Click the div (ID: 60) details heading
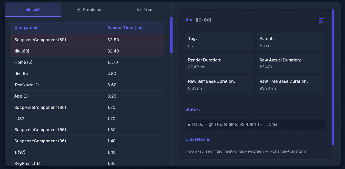345x169 pixels. [198, 20]
